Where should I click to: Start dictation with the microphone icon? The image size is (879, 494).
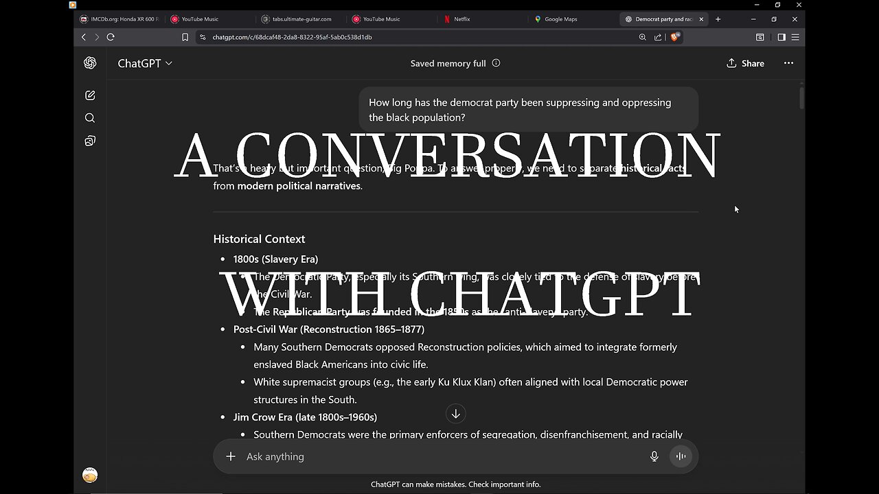654,456
